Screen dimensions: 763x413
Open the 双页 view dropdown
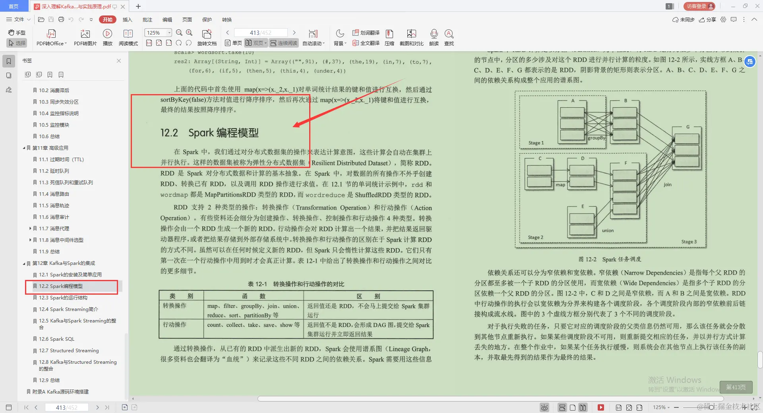click(x=265, y=43)
